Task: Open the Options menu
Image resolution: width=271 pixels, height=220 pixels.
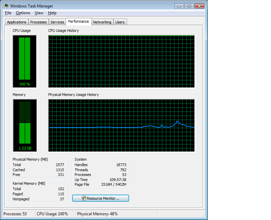Action: click(23, 13)
